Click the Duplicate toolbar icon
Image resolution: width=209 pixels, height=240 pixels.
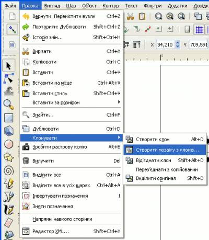click(198, 16)
